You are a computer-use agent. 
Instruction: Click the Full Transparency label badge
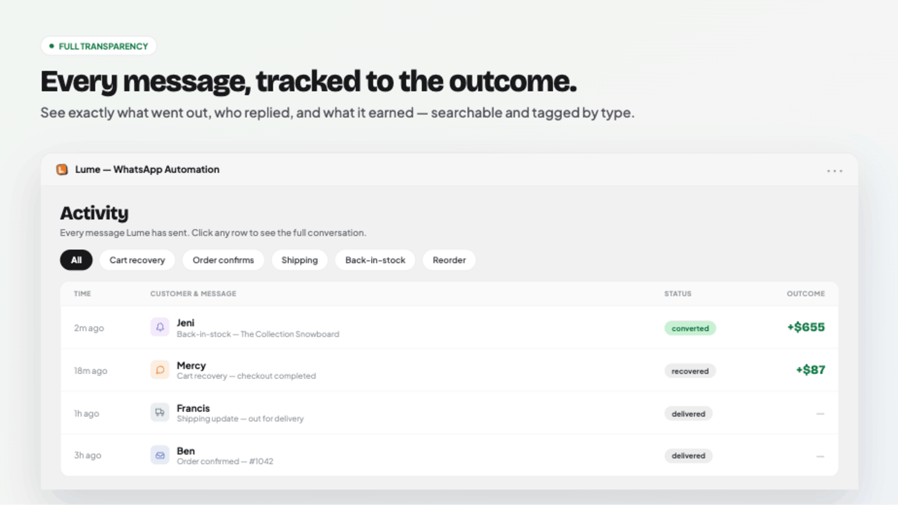click(x=99, y=46)
